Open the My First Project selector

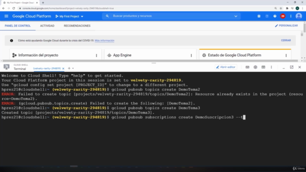[69, 16]
